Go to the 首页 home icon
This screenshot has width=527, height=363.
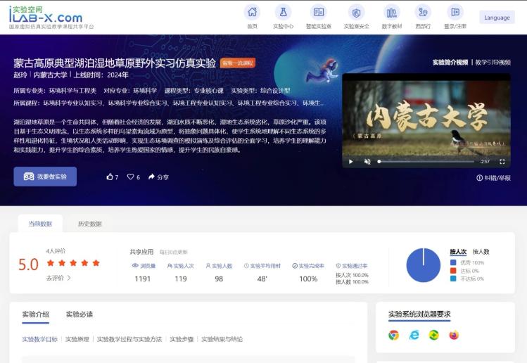[x=252, y=13]
